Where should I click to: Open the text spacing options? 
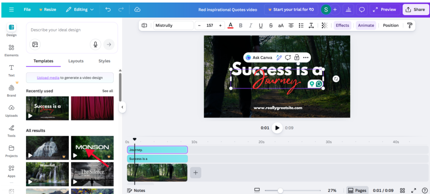[311, 26]
